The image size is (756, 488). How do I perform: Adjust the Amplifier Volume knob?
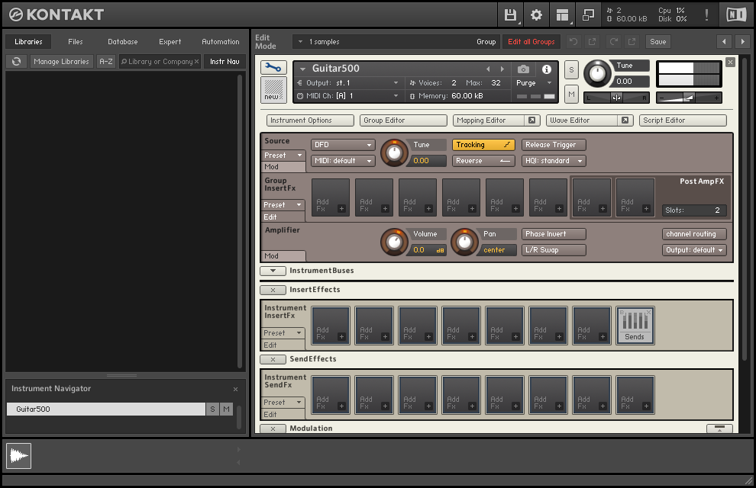[394, 242]
